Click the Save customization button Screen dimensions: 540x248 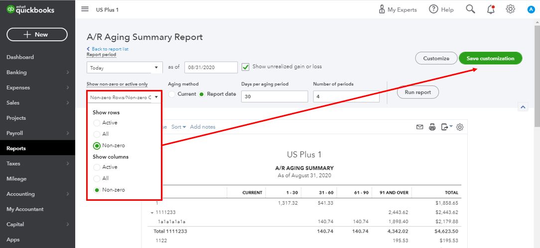point(490,58)
